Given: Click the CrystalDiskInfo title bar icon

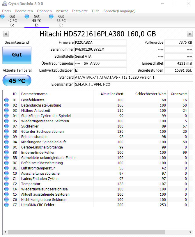Looking at the screenshot, I should (x=5, y=3).
